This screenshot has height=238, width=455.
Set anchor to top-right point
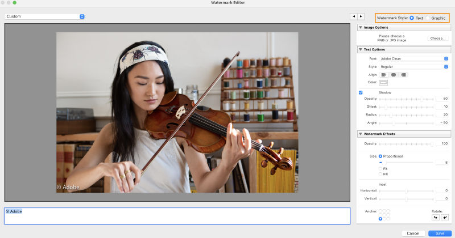pyautogui.click(x=388, y=211)
